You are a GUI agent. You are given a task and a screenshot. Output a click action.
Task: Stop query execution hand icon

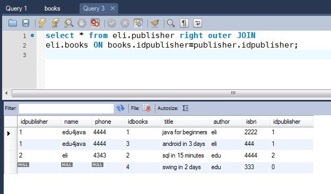tap(82, 23)
